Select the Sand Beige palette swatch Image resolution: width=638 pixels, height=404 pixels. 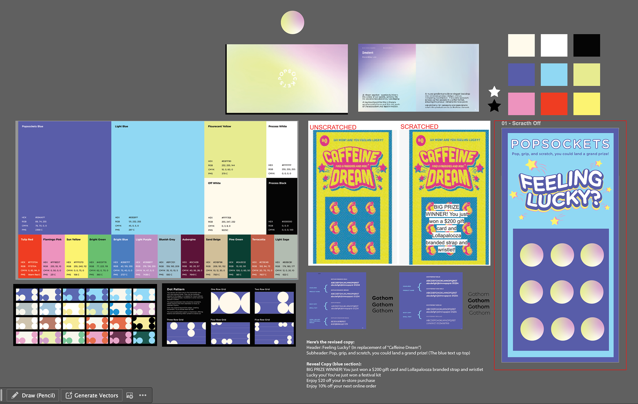click(x=216, y=256)
